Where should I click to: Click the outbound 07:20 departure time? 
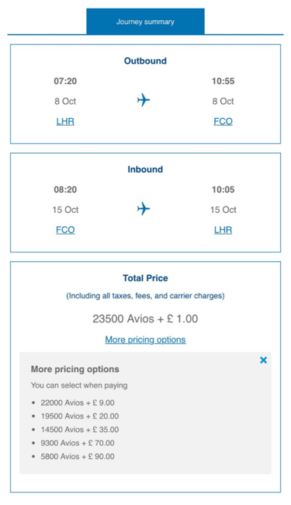coord(65,81)
